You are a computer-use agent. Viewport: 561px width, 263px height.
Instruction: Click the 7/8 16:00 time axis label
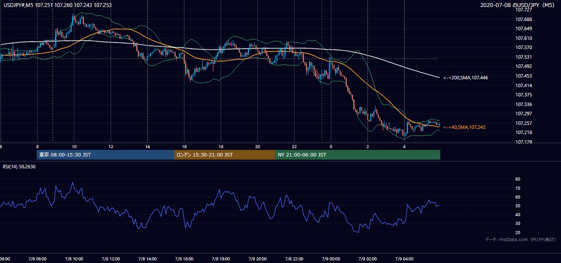click(x=184, y=259)
